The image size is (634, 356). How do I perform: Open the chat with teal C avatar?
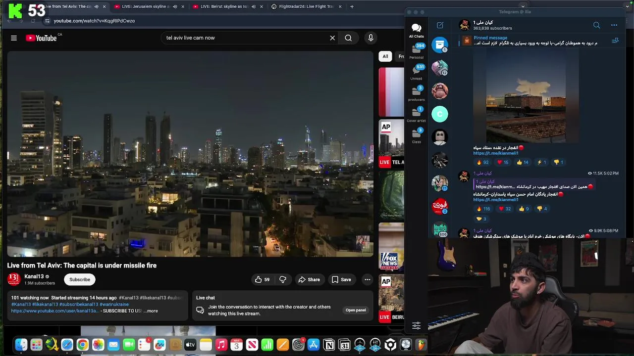coord(440,114)
